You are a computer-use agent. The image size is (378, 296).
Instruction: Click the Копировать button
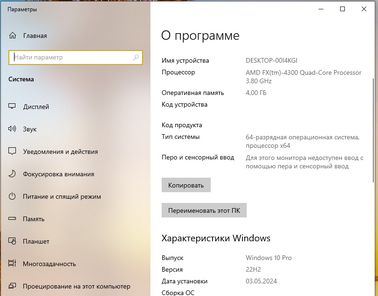tap(186, 185)
